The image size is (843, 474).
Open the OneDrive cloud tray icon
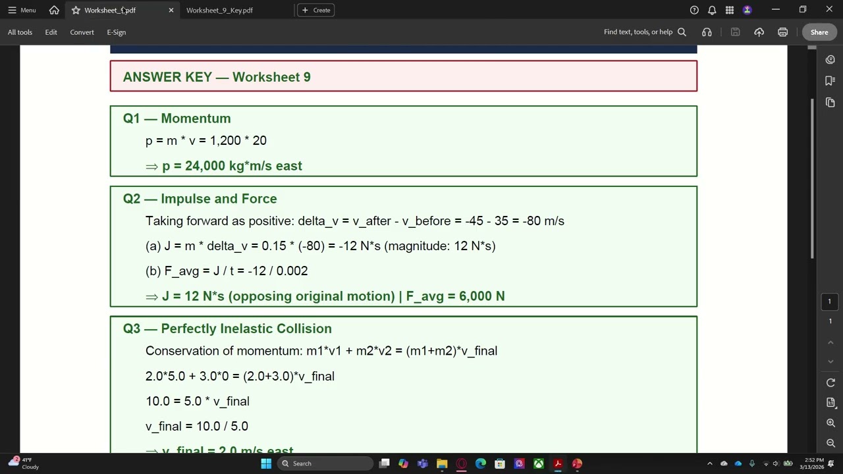pos(738,463)
